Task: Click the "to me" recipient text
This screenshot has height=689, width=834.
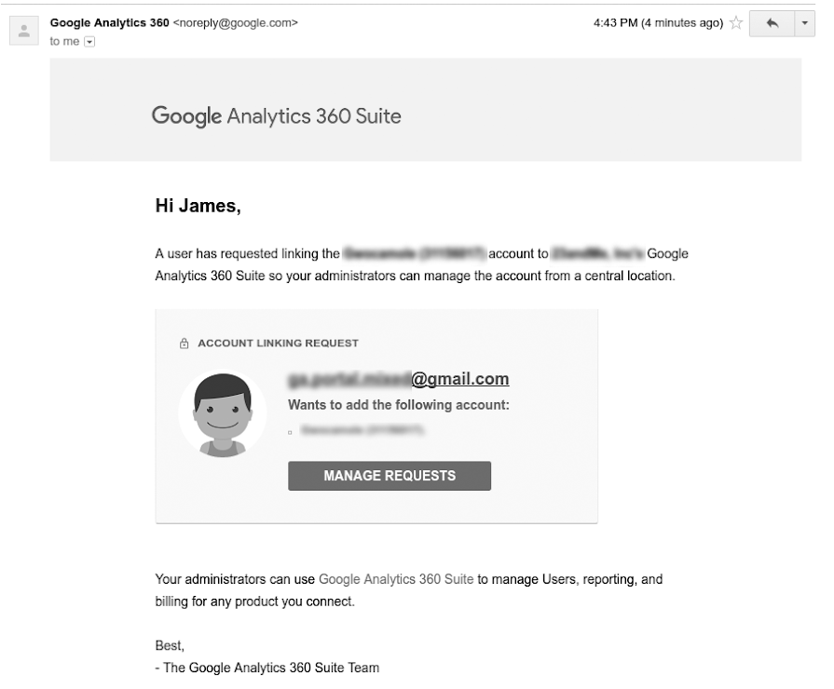Action: pyautogui.click(x=64, y=43)
